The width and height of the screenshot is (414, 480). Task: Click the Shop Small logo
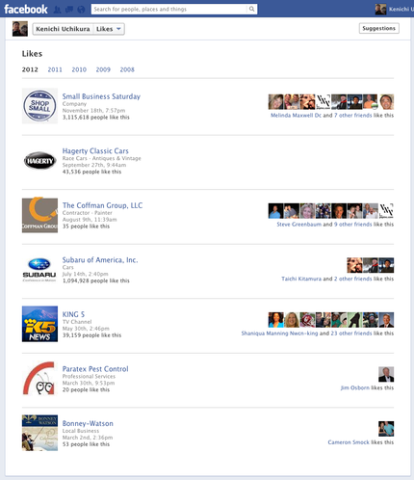(x=39, y=106)
